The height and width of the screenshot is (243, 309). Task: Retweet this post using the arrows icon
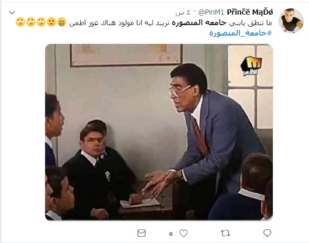[225, 234]
